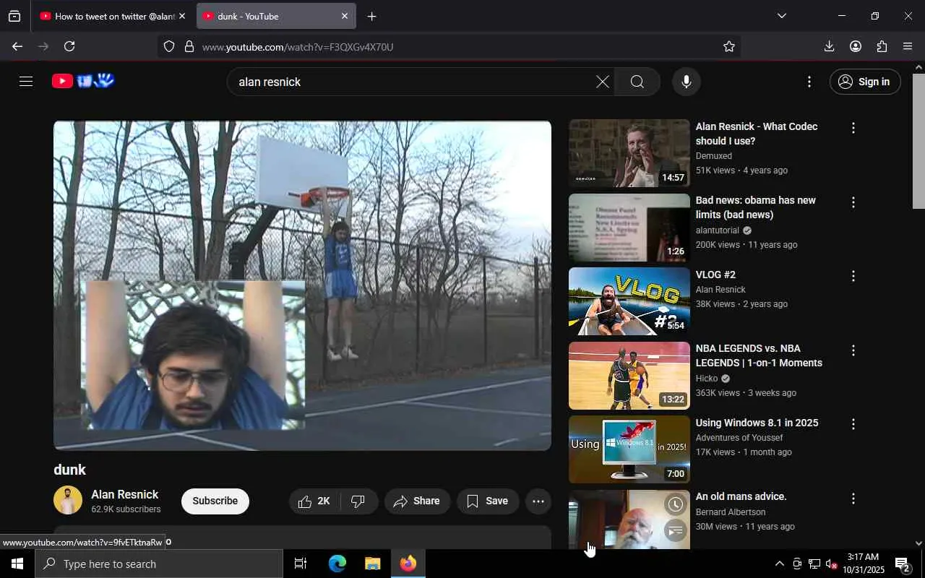
Task: Show hidden system tray icons
Action: (x=779, y=564)
